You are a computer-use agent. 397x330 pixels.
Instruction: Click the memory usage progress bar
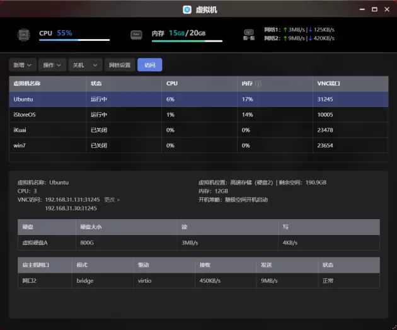point(187,40)
